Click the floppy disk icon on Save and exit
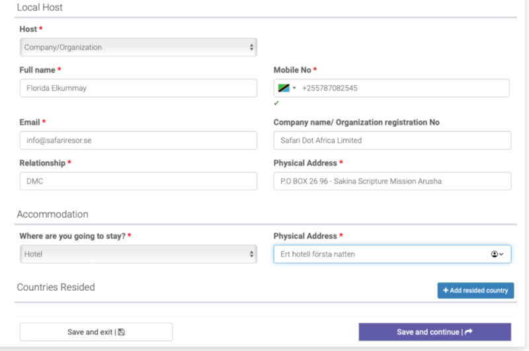 tap(121, 332)
